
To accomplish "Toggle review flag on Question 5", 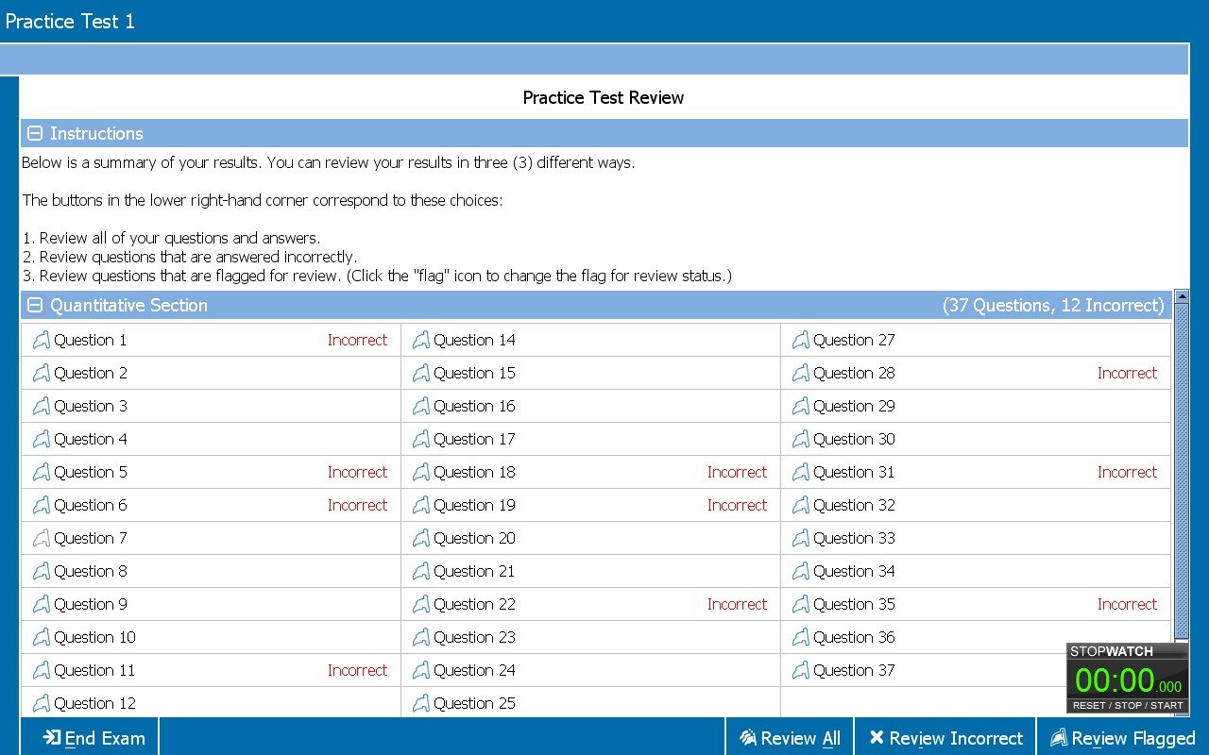I will click(x=41, y=472).
